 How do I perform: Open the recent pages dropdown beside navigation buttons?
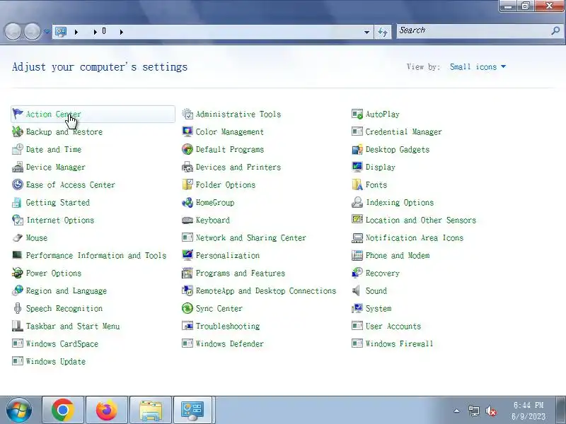coord(47,32)
